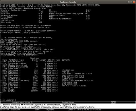
Task: Select the FMT (Format Parameters) row
Action: click(30, 67)
